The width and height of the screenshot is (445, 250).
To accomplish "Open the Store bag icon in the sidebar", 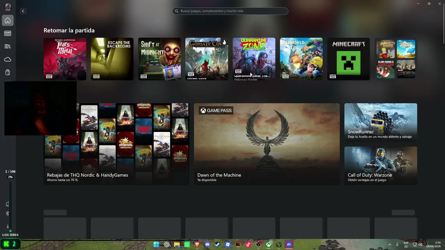I will pos(8,73).
